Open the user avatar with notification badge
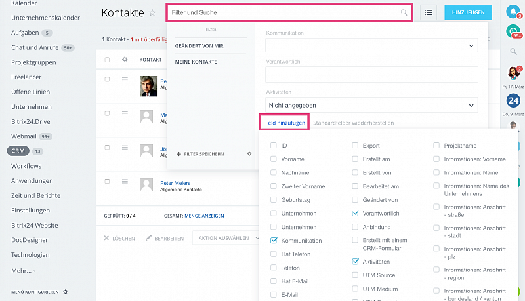The width and height of the screenshot is (525, 301). pyautogui.click(x=514, y=73)
